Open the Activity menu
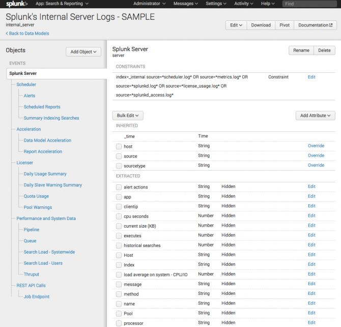 244,4
